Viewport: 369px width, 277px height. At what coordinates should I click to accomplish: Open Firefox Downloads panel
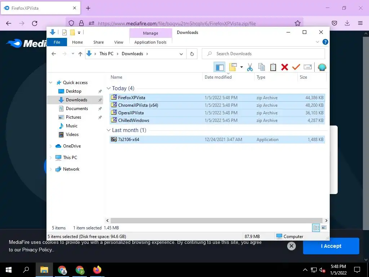[x=347, y=23]
